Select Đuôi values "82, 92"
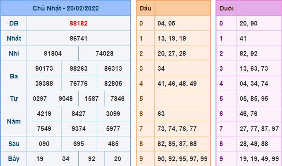The width and height of the screenshot is (282, 166). pos(249,53)
